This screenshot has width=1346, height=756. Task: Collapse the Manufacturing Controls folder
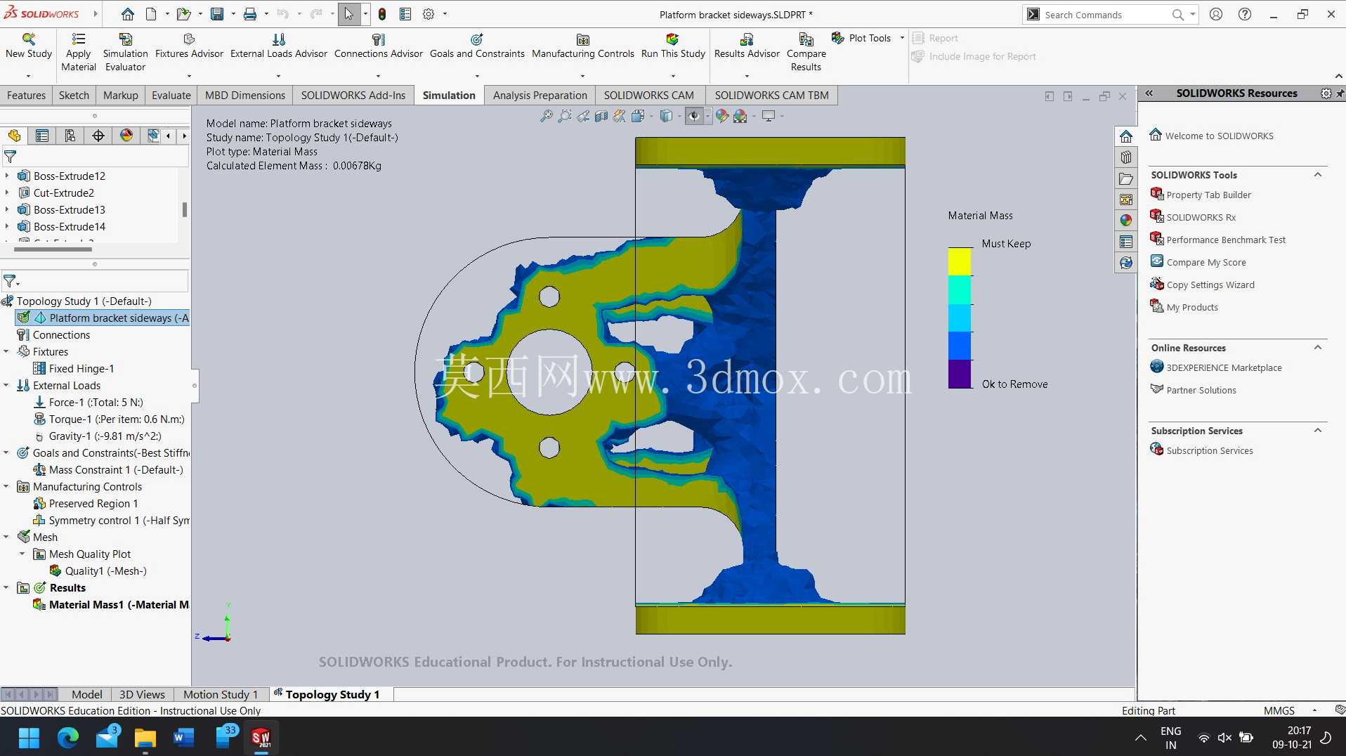point(6,486)
